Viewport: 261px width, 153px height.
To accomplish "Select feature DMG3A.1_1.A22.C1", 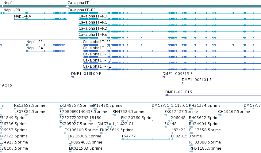I will (116, 124).
